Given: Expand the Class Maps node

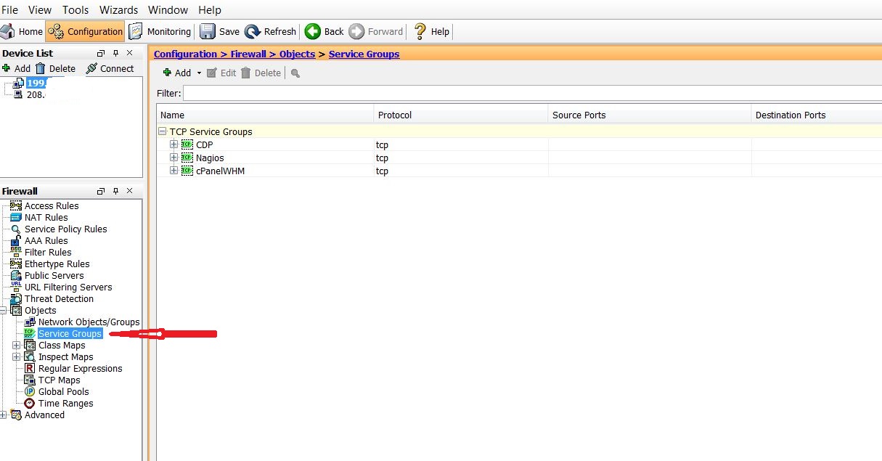Looking at the screenshot, I should coord(16,345).
